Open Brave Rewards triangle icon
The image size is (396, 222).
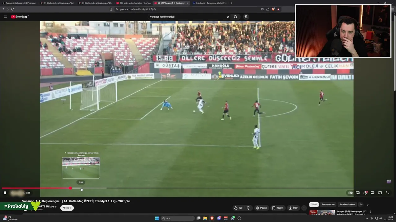(278, 9)
